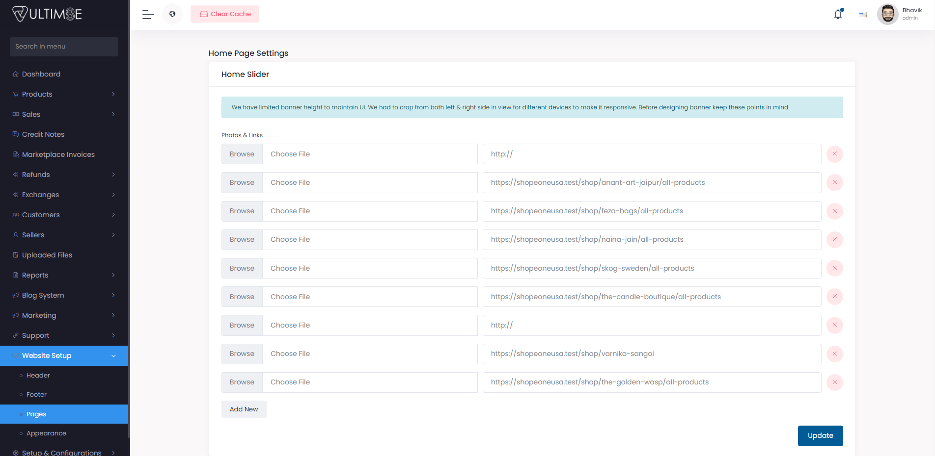Open the notification bell

[838, 14]
